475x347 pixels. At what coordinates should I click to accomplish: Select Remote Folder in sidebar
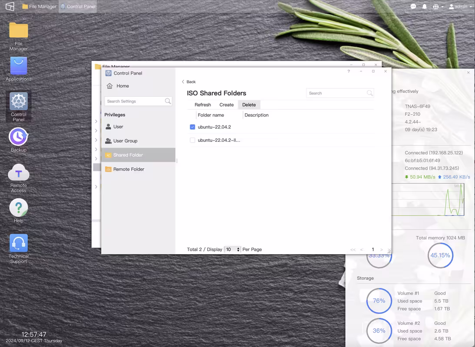138,169
